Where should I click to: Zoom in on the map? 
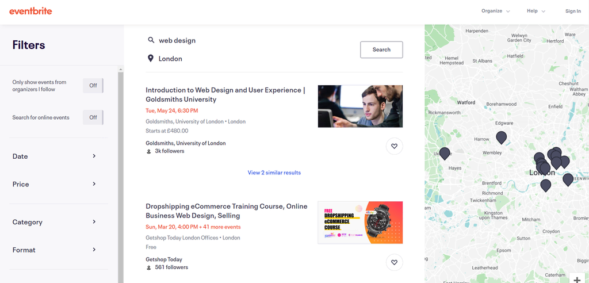(x=577, y=279)
